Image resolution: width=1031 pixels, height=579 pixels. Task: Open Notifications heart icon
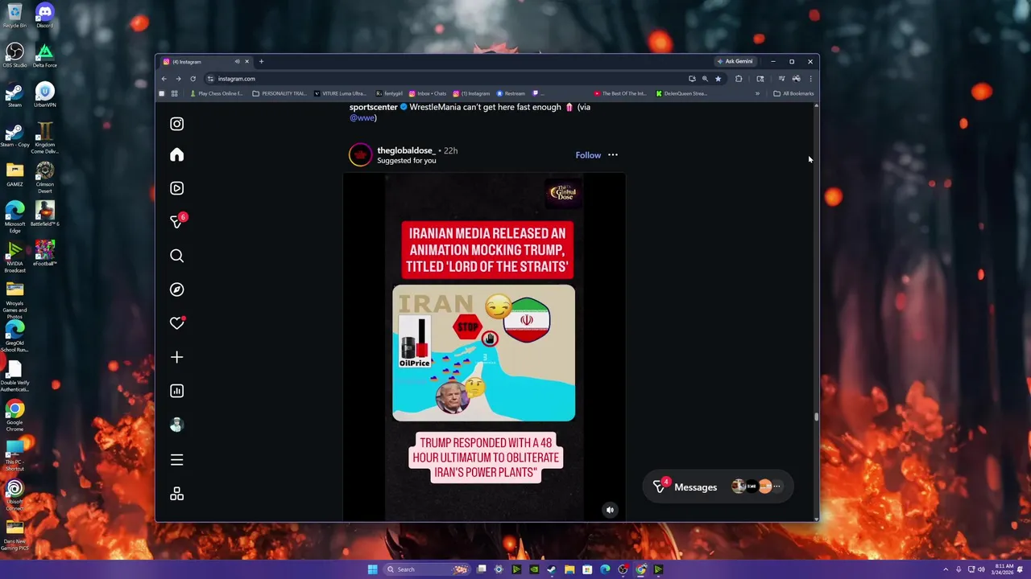pyautogui.click(x=176, y=323)
